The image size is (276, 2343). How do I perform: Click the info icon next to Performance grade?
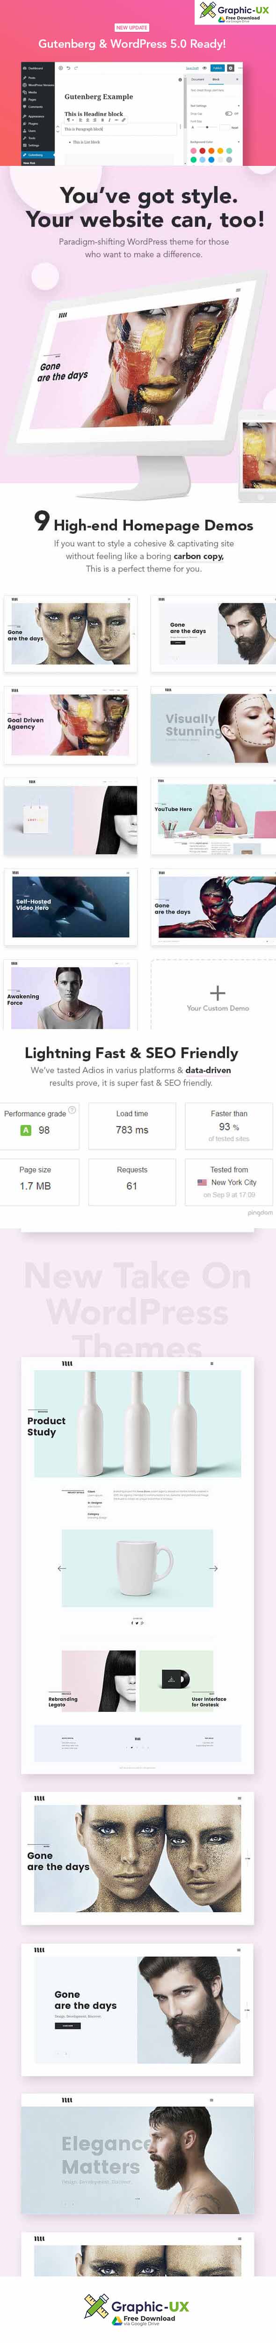coord(73,1110)
